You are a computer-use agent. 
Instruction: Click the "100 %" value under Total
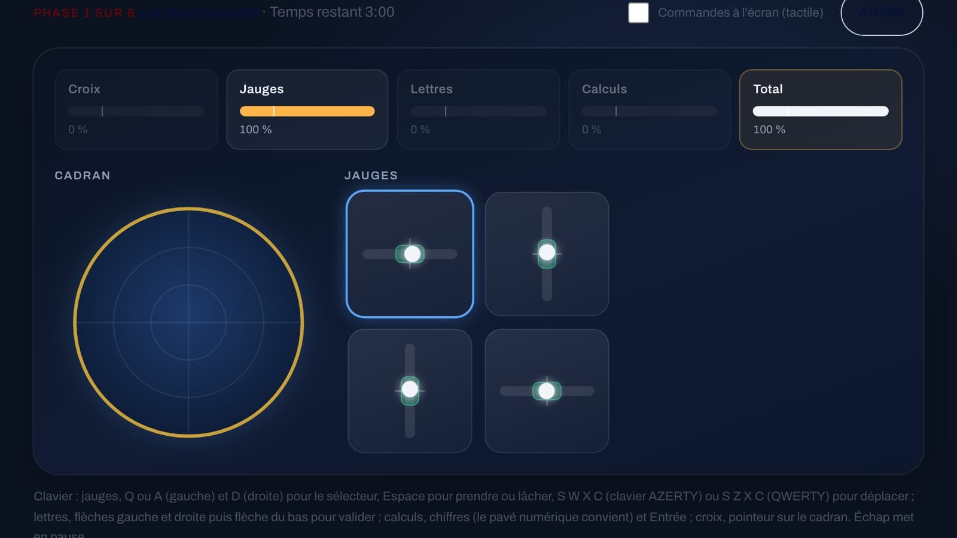769,130
